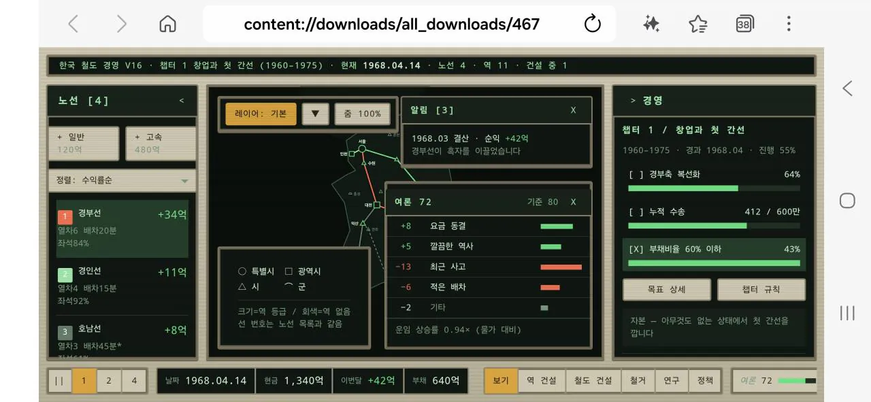Click the 최근 사고 opinion factor row
871x402 pixels.
[x=488, y=267]
